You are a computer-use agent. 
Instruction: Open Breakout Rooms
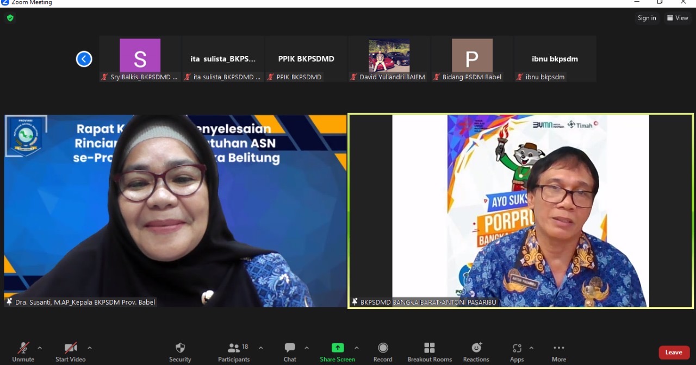point(430,352)
